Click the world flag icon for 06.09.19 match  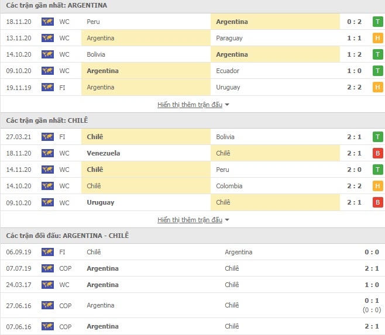tap(47, 252)
